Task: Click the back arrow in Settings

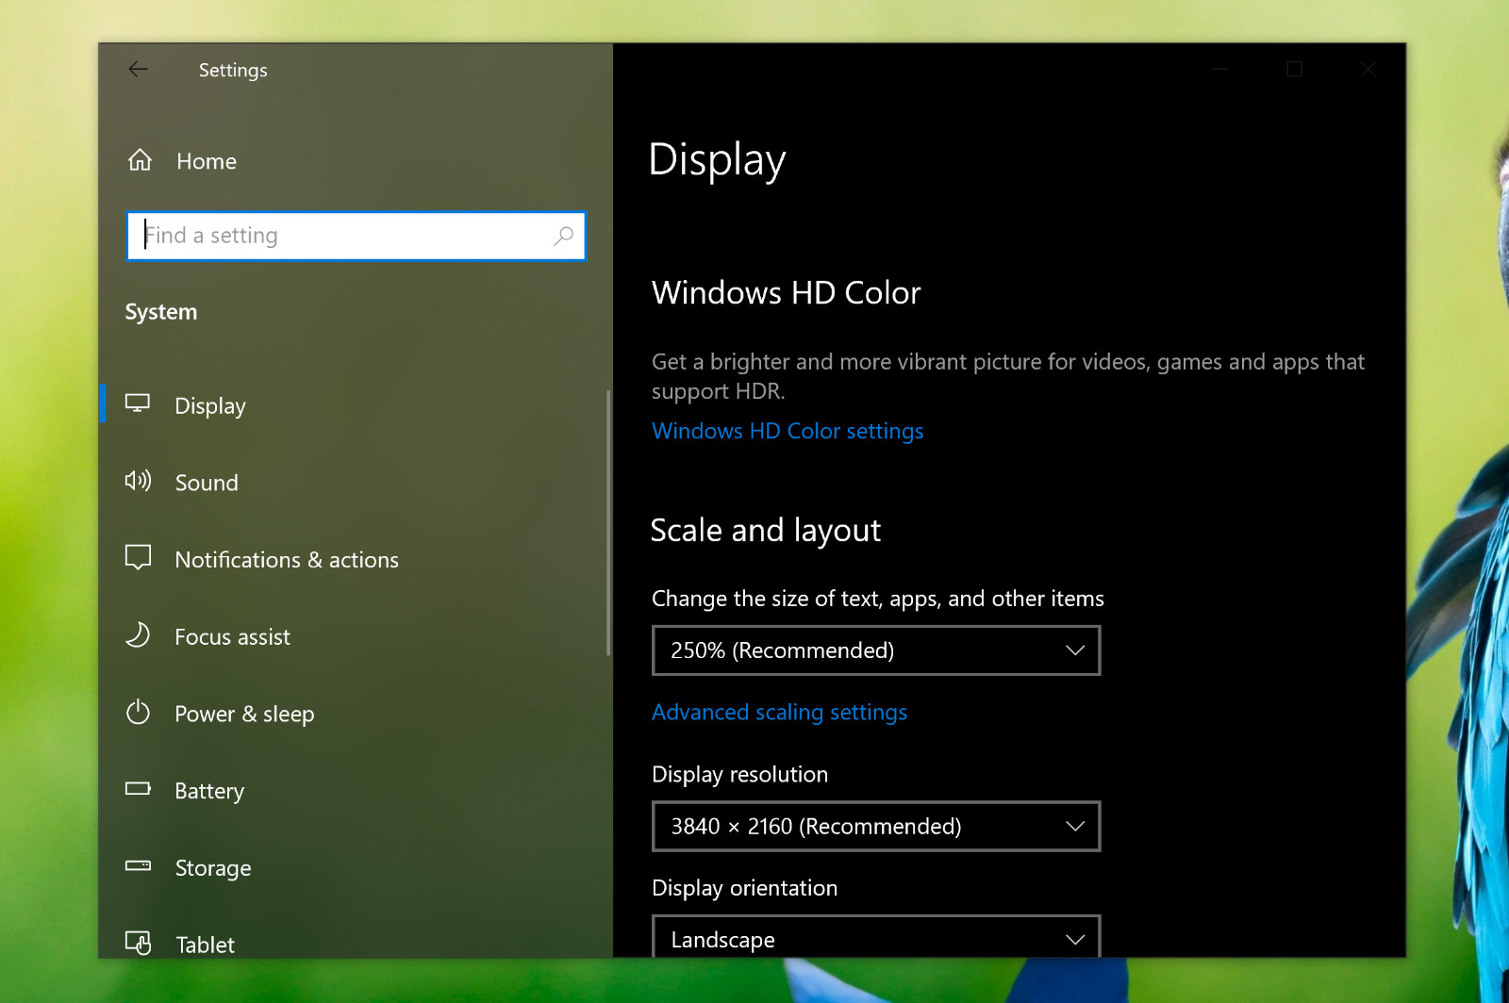Action: tap(139, 69)
